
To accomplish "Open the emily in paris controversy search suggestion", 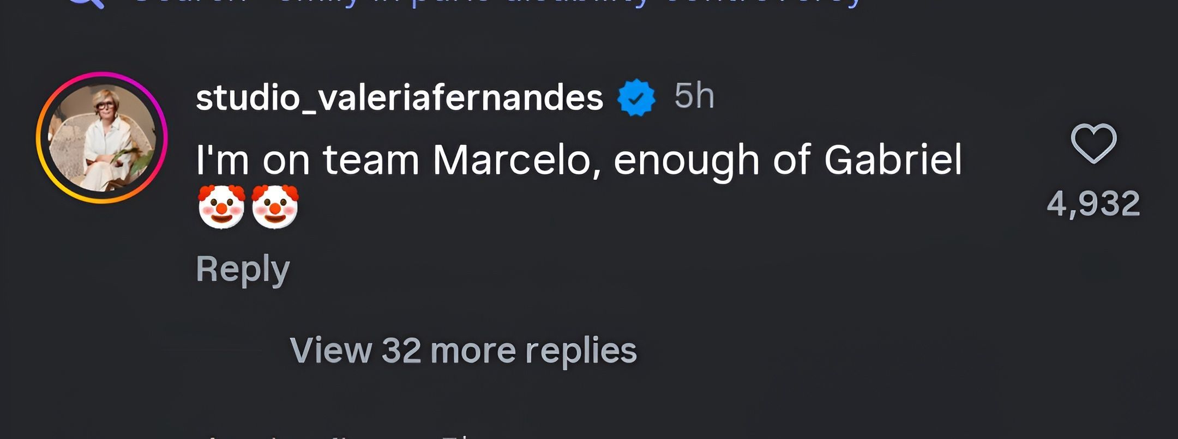I will pos(491,4).
